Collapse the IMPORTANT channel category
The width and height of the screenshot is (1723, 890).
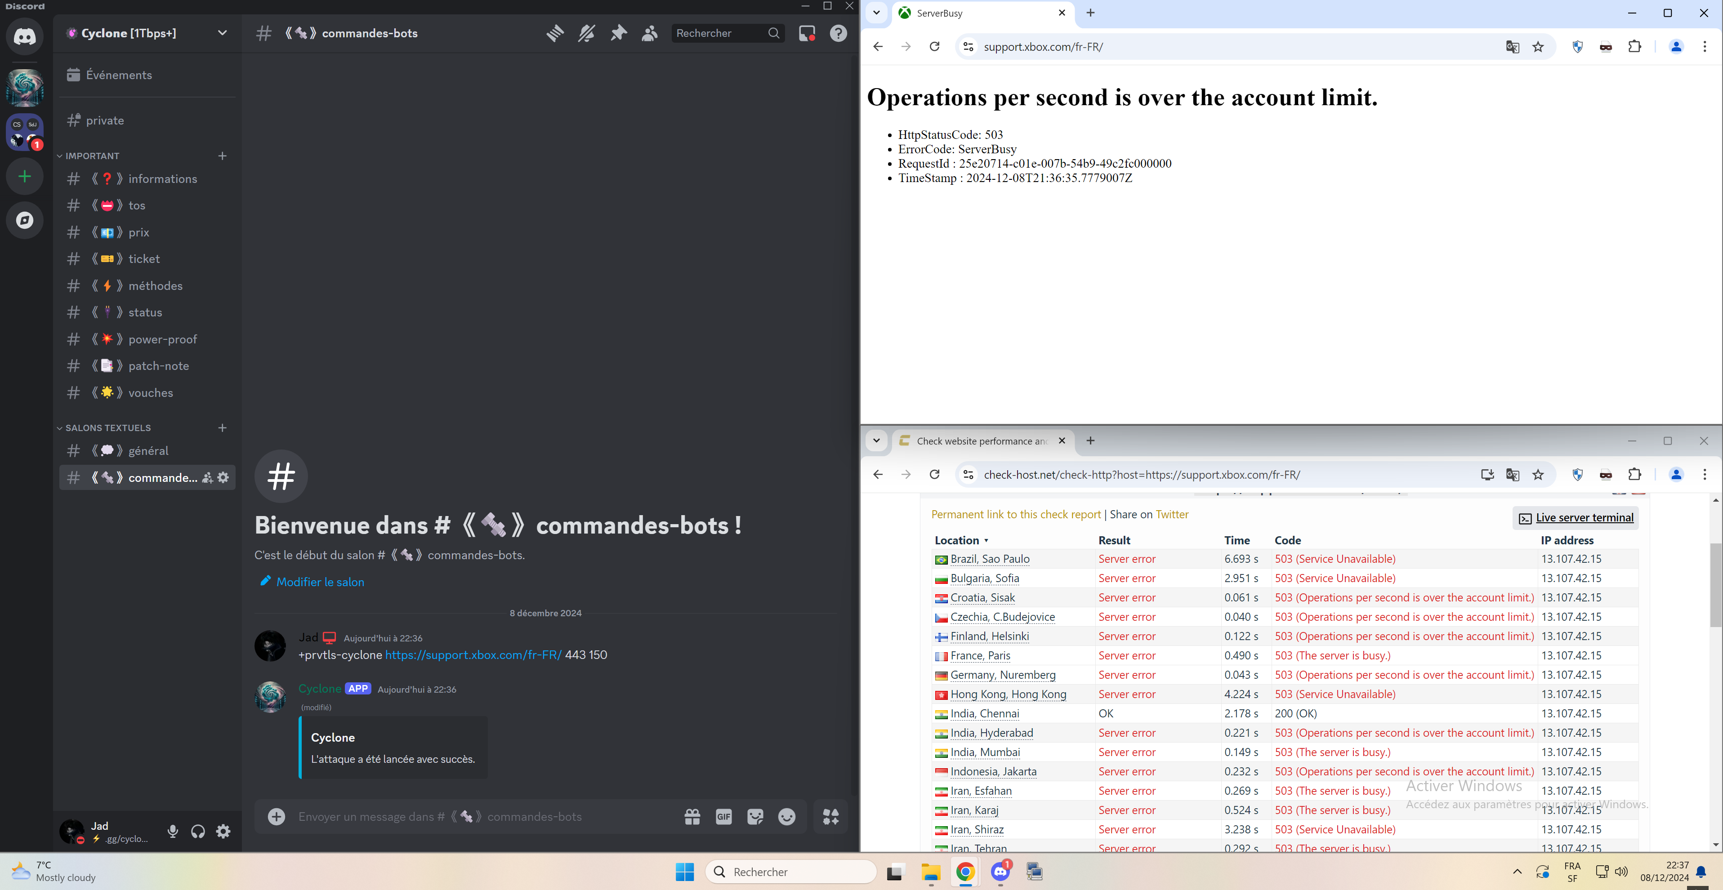click(92, 156)
